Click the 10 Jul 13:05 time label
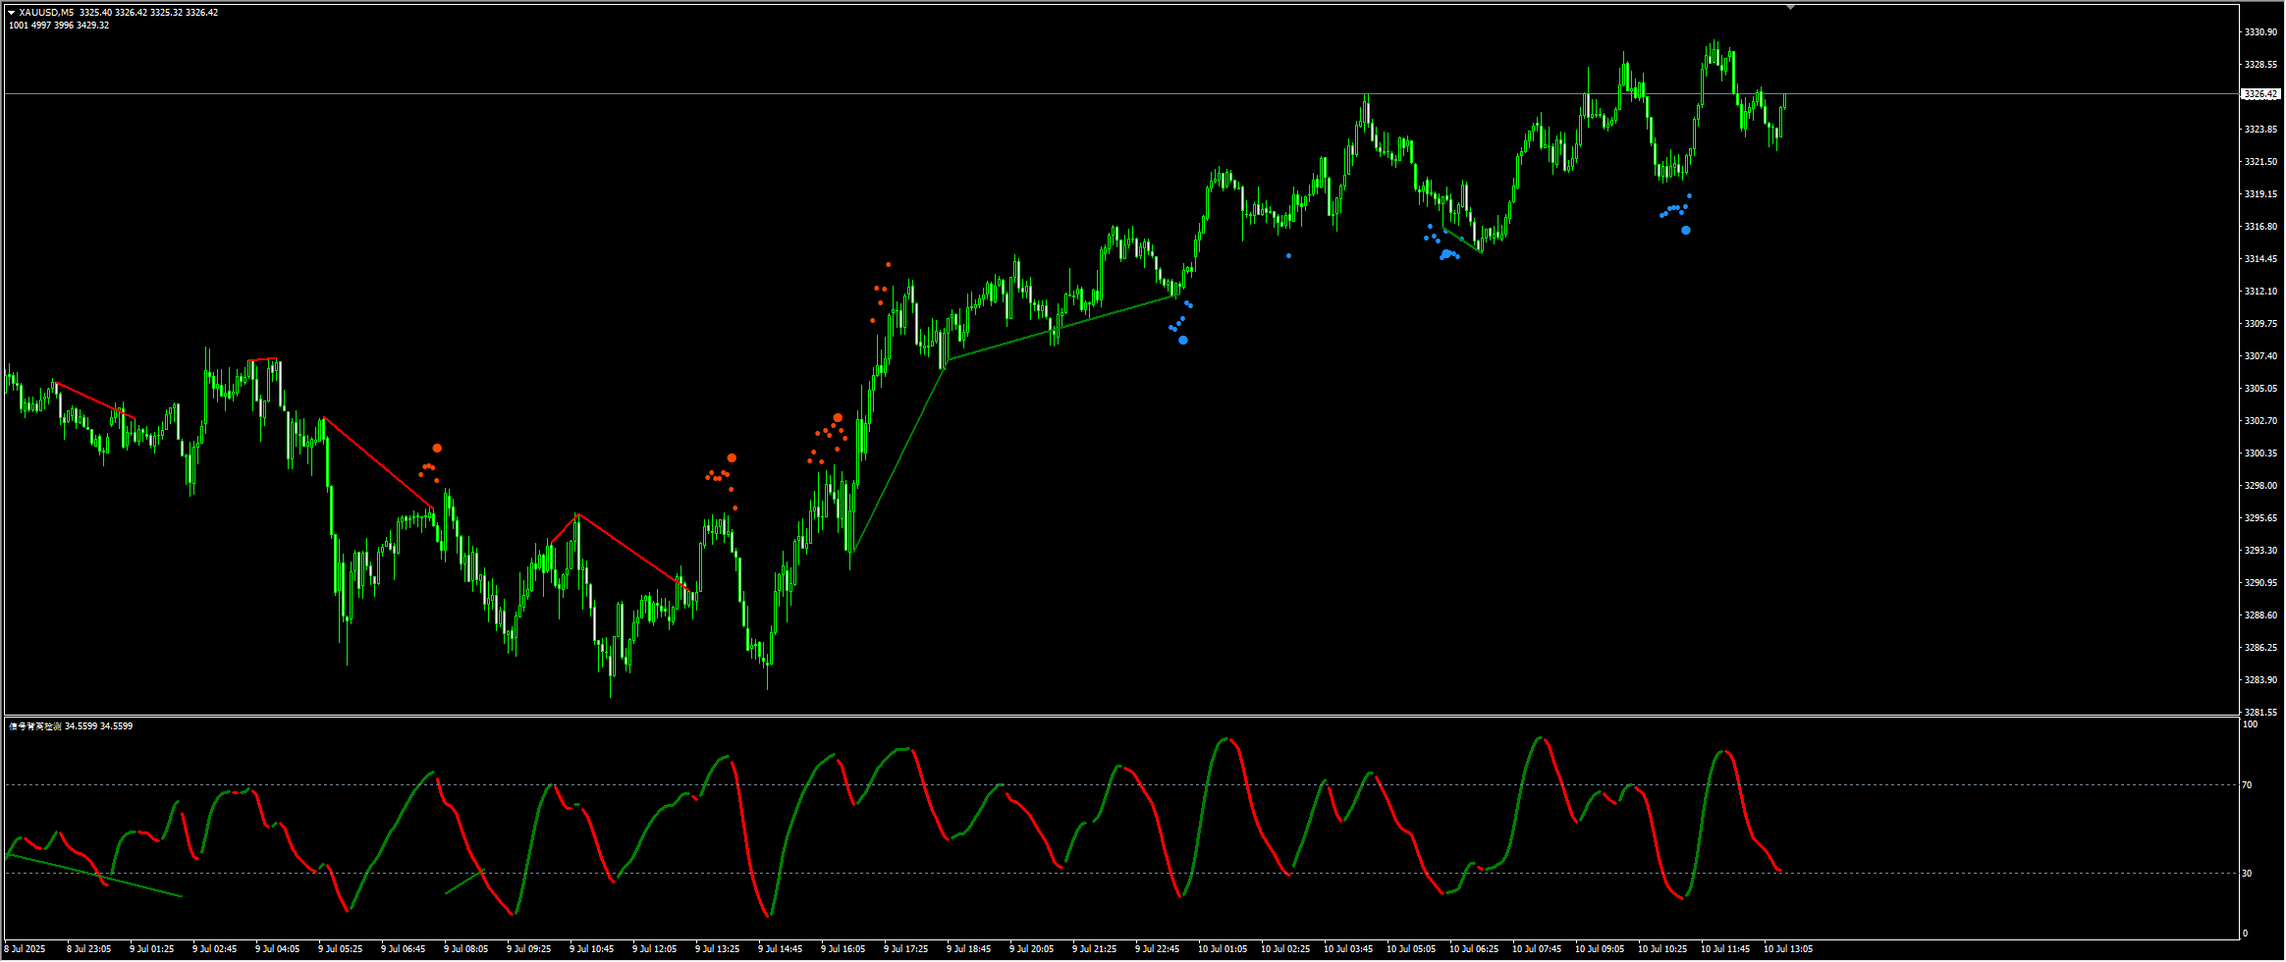The width and height of the screenshot is (2286, 962). coord(1788,949)
